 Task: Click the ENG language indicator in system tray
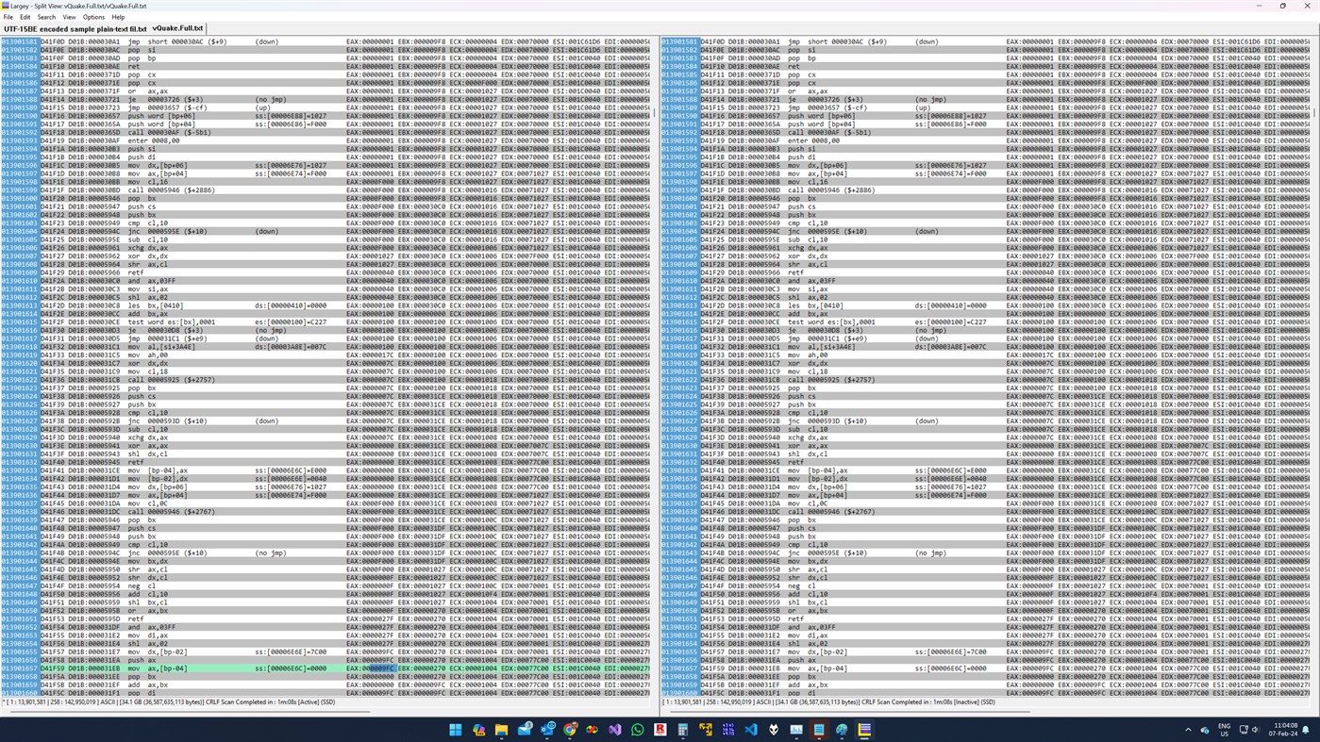pos(1224,729)
